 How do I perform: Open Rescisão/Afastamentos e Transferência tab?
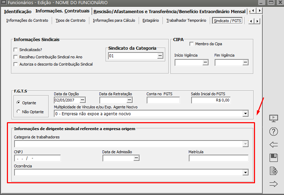click(x=169, y=11)
